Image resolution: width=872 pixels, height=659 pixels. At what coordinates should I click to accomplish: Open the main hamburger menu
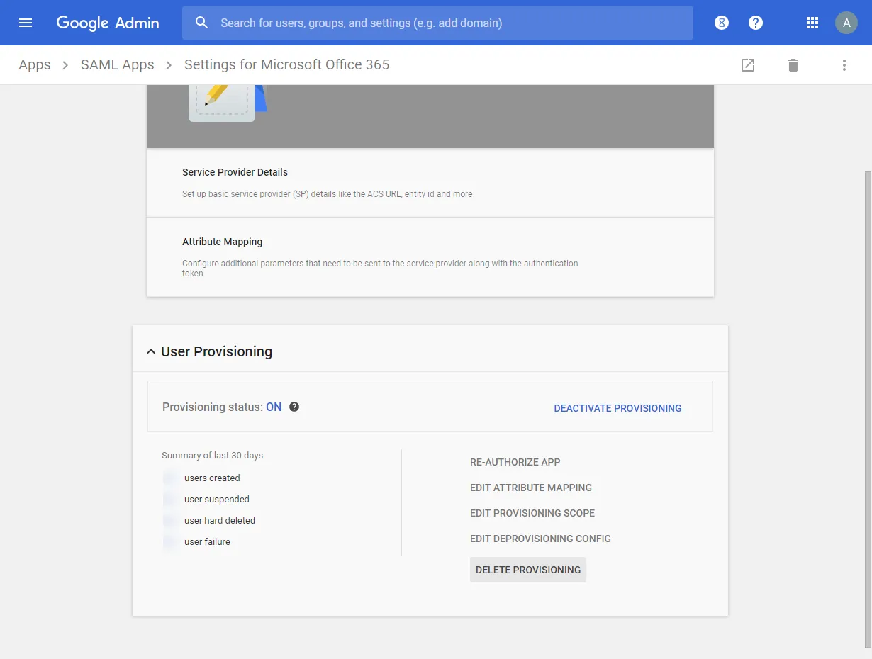click(x=26, y=23)
